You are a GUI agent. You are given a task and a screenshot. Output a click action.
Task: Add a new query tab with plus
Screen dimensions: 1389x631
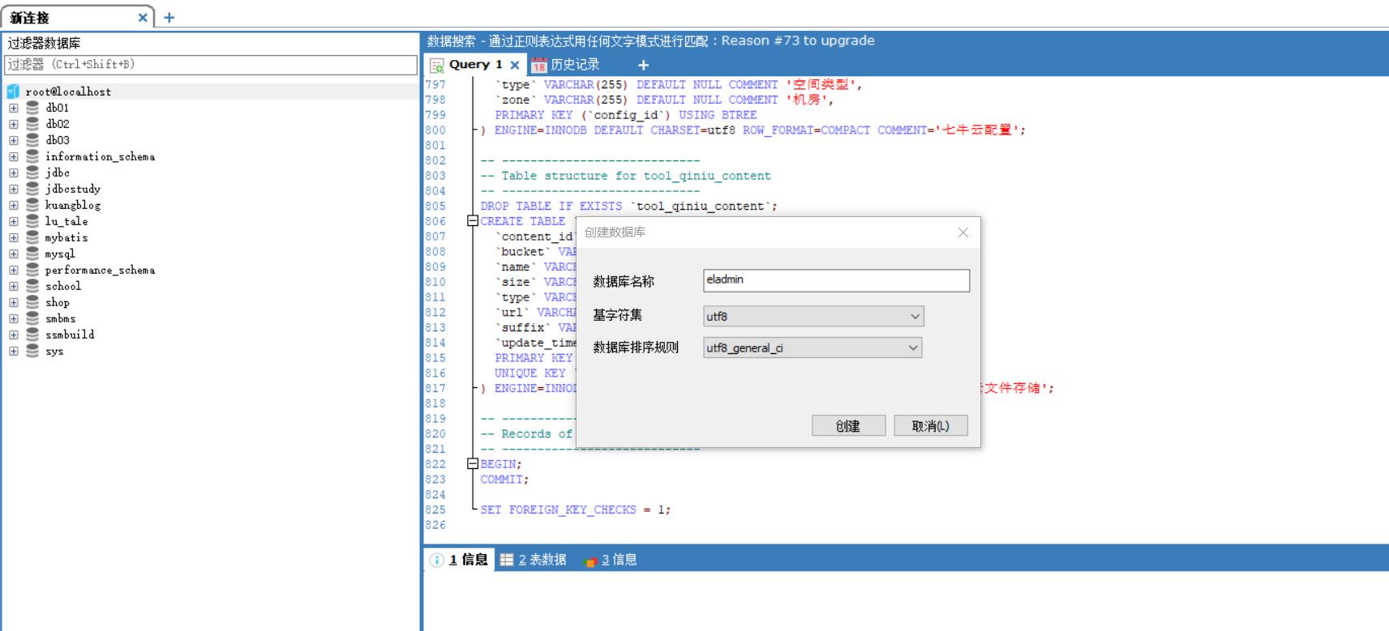pos(643,65)
